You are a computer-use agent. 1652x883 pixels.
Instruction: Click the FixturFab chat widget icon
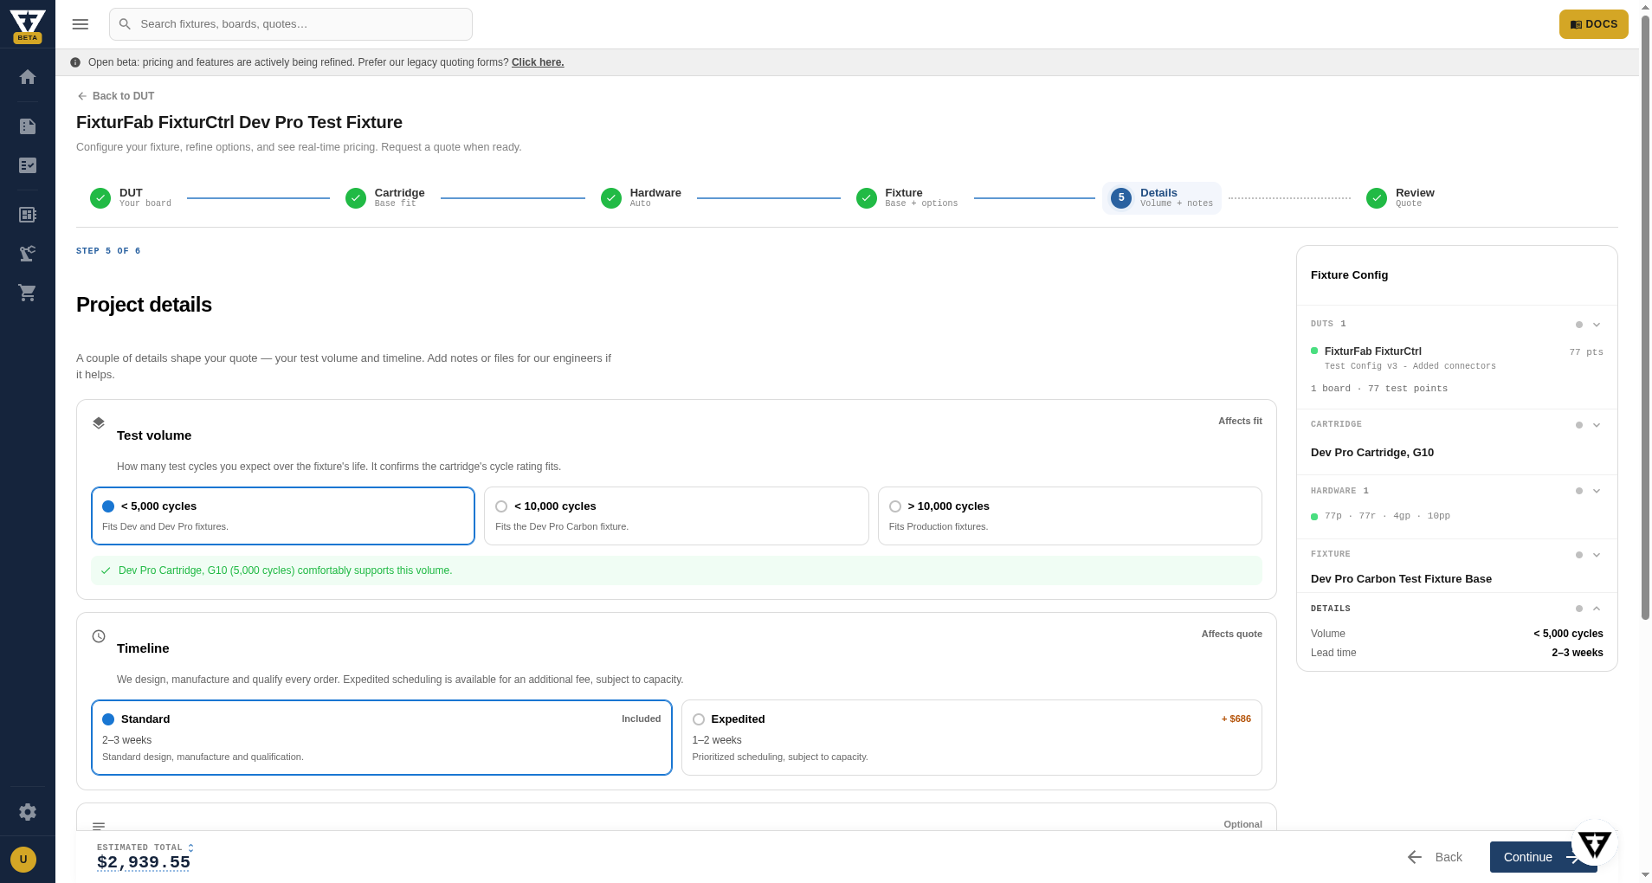(x=1594, y=844)
